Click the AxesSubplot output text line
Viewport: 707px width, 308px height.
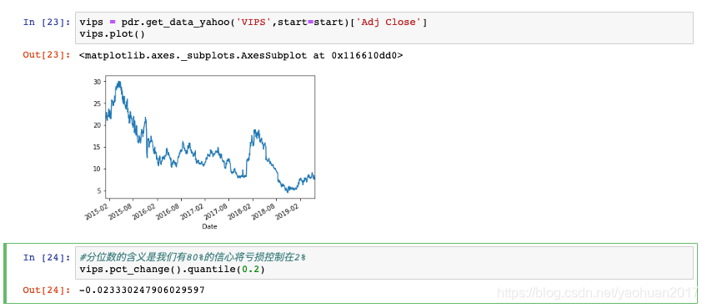[241, 55]
